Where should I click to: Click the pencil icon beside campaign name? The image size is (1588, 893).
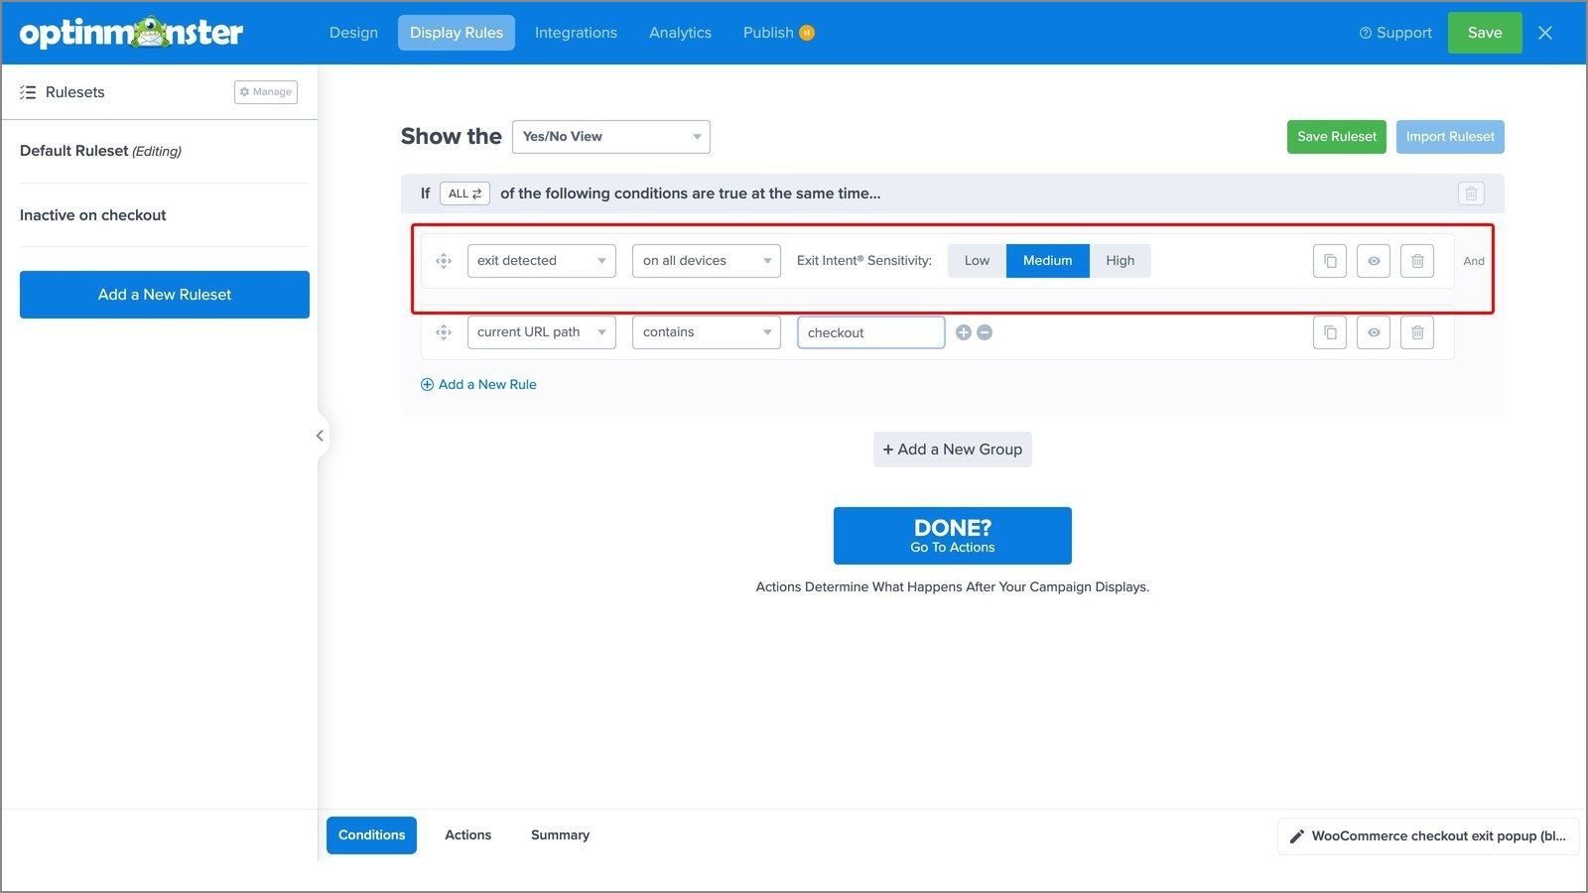1296,836
